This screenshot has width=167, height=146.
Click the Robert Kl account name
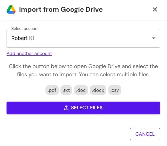pos(23,38)
